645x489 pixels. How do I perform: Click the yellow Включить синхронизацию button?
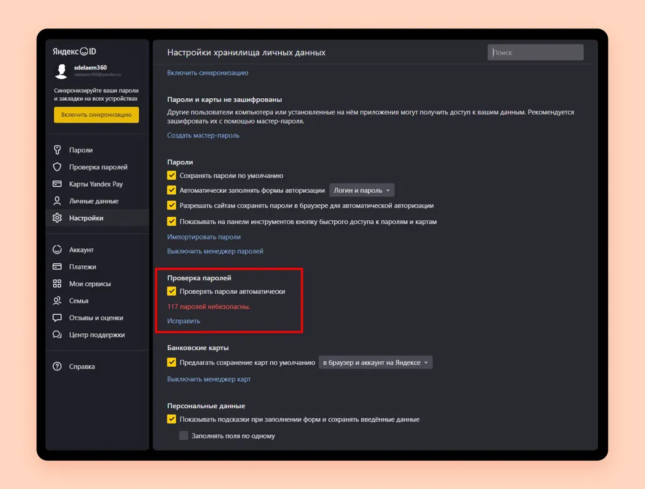(x=96, y=115)
